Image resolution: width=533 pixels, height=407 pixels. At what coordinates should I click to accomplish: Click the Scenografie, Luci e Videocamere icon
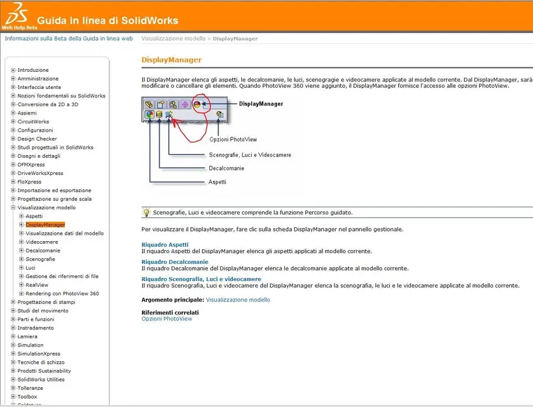point(169,114)
